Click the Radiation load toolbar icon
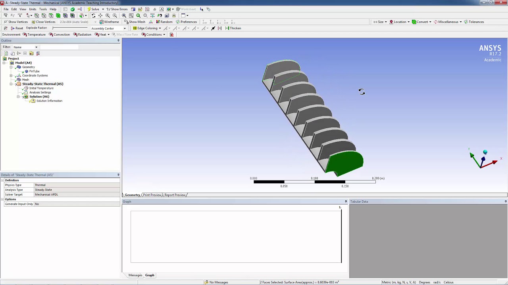This screenshot has height=285, width=508. point(82,34)
